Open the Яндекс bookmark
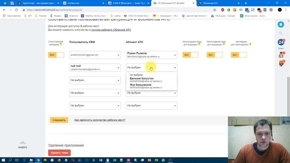The height and width of the screenshot is (163, 290). click(x=56, y=16)
